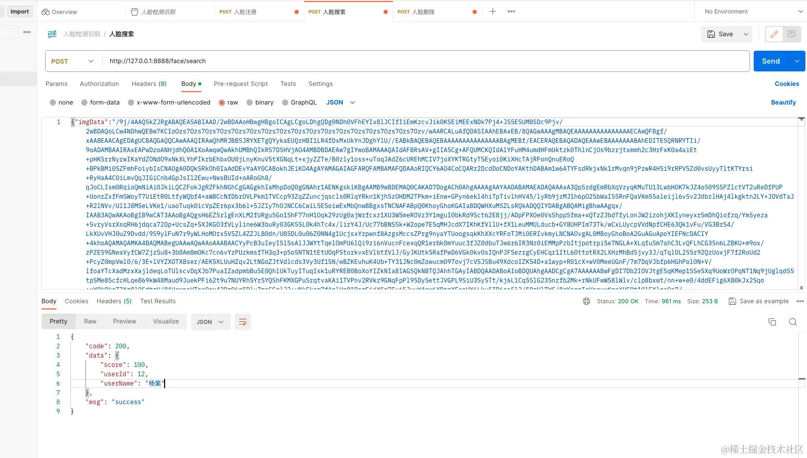
Task: Open the No Environment dropdown
Action: tap(753, 11)
